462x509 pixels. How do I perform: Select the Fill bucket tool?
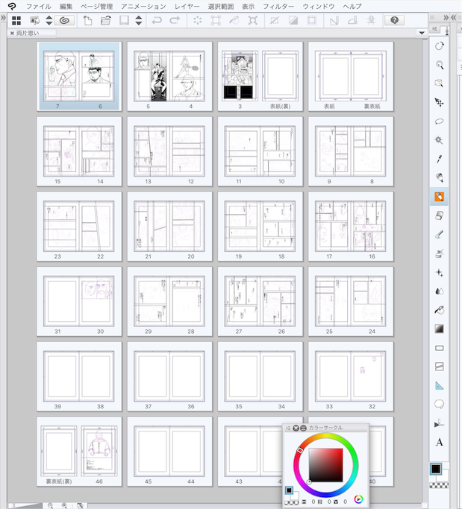(x=439, y=310)
